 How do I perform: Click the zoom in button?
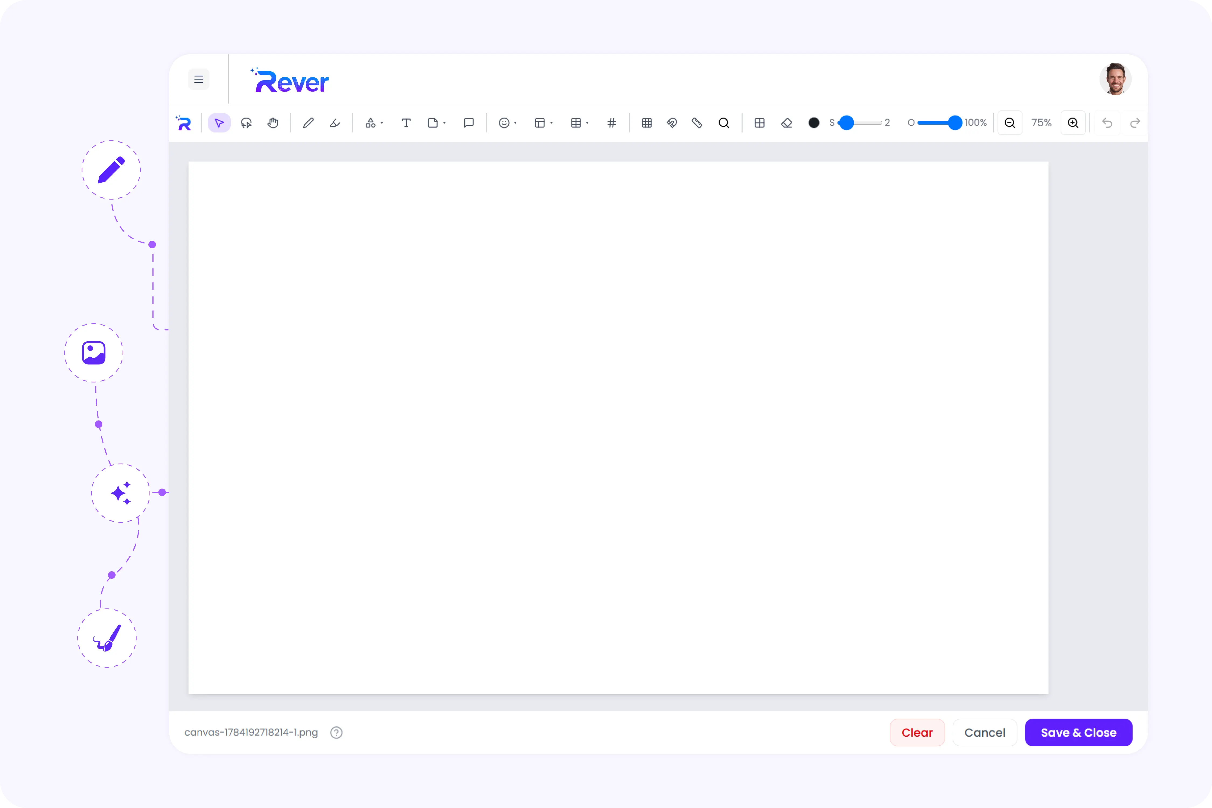point(1073,123)
